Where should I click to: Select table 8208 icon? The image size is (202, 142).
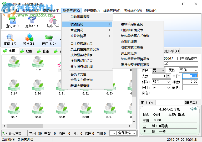point(38,108)
